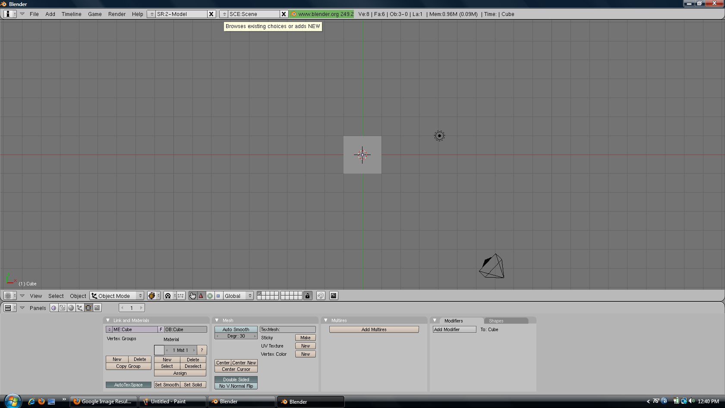
Task: Open the File menu
Action: click(x=34, y=14)
